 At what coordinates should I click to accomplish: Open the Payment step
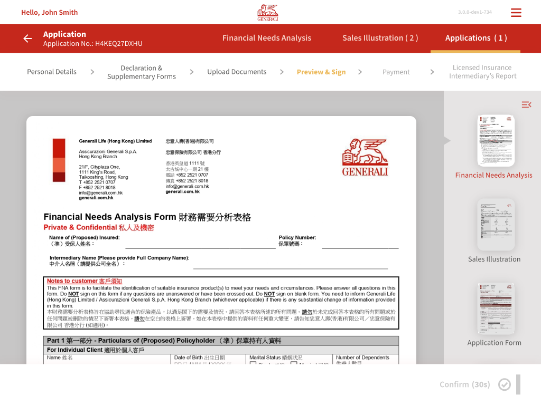[396, 72]
